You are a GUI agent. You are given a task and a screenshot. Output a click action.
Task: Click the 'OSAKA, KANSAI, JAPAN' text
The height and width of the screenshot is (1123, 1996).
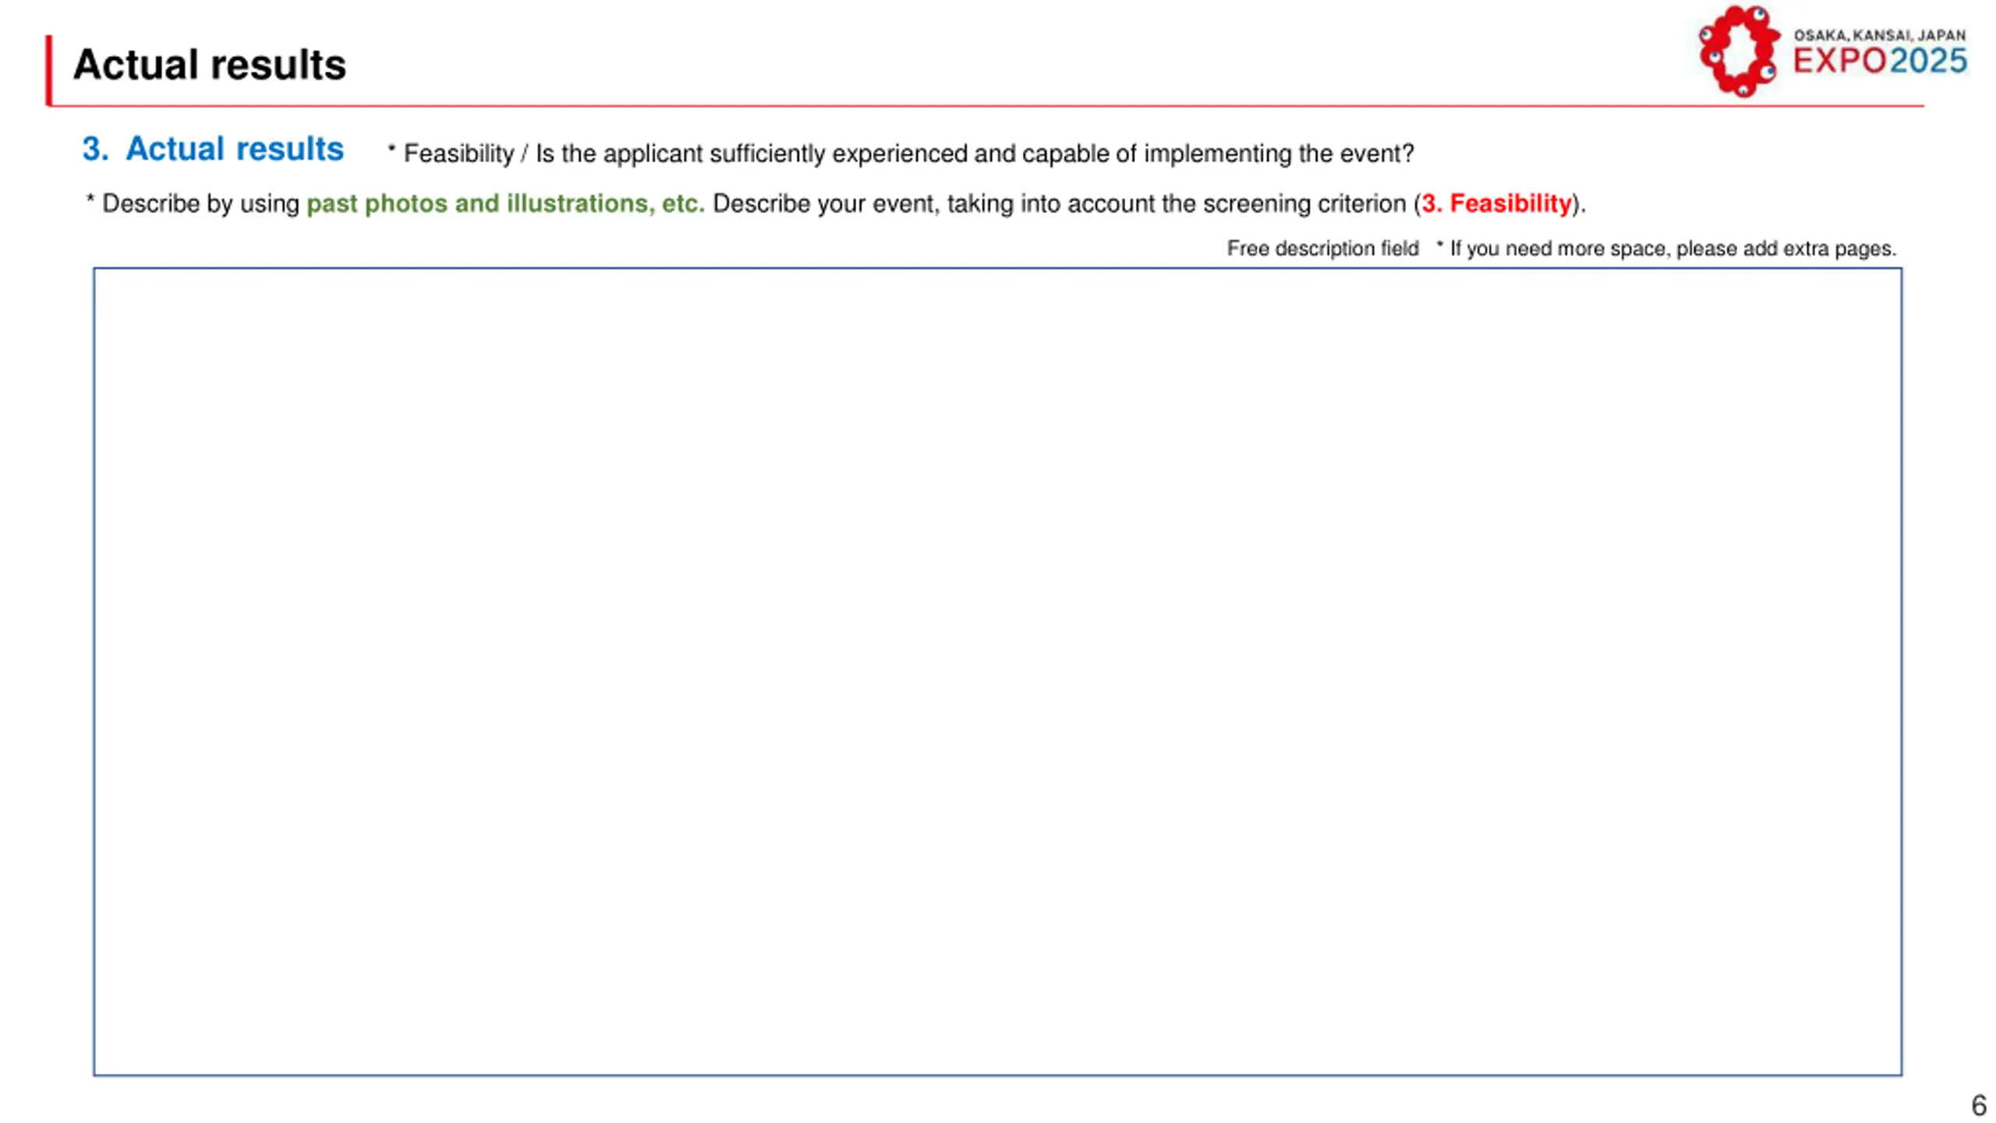click(x=1880, y=36)
